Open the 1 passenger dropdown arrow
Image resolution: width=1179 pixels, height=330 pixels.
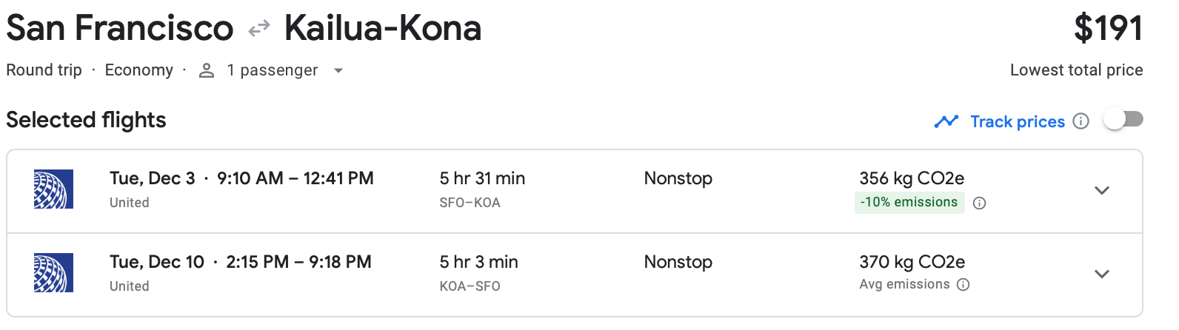coord(338,71)
